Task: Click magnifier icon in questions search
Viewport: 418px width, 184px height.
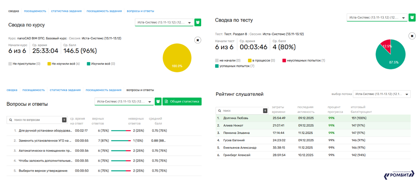Action: (x=11, y=120)
